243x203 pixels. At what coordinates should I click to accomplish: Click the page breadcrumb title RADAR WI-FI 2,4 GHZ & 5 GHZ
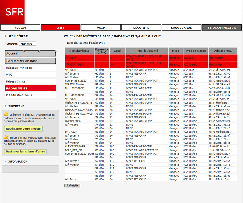click(x=137, y=36)
